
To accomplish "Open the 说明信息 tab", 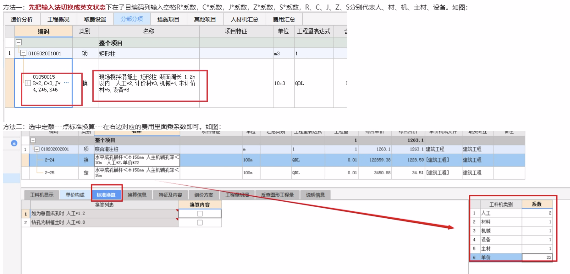I will point(315,195).
